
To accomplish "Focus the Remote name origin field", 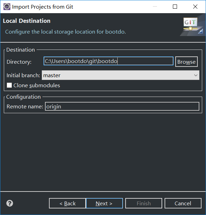I will click(122, 106).
